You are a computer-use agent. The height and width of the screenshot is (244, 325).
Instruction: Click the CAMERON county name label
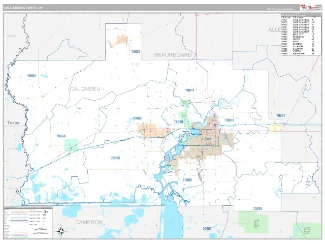89,223
